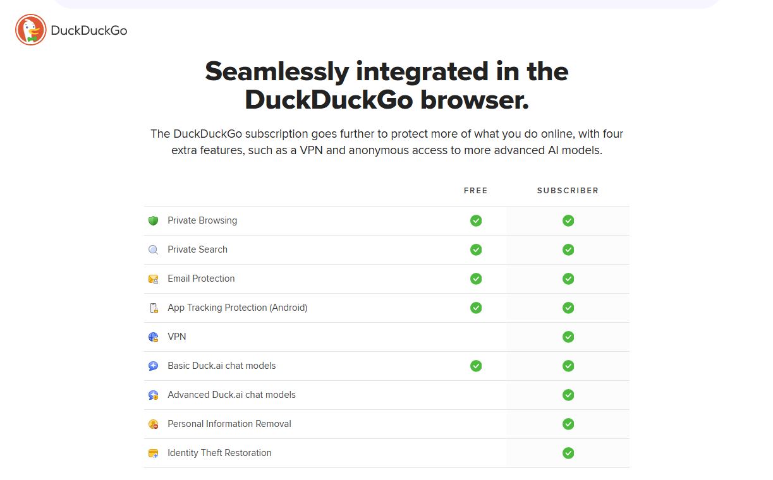This screenshot has height=480, width=773.
Task: Click the App Tracking Protection phone icon
Action: [154, 308]
